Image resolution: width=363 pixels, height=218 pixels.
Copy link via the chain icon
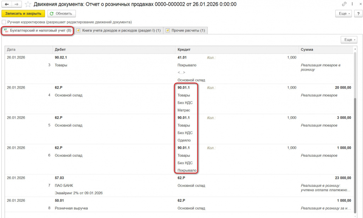tap(344, 4)
